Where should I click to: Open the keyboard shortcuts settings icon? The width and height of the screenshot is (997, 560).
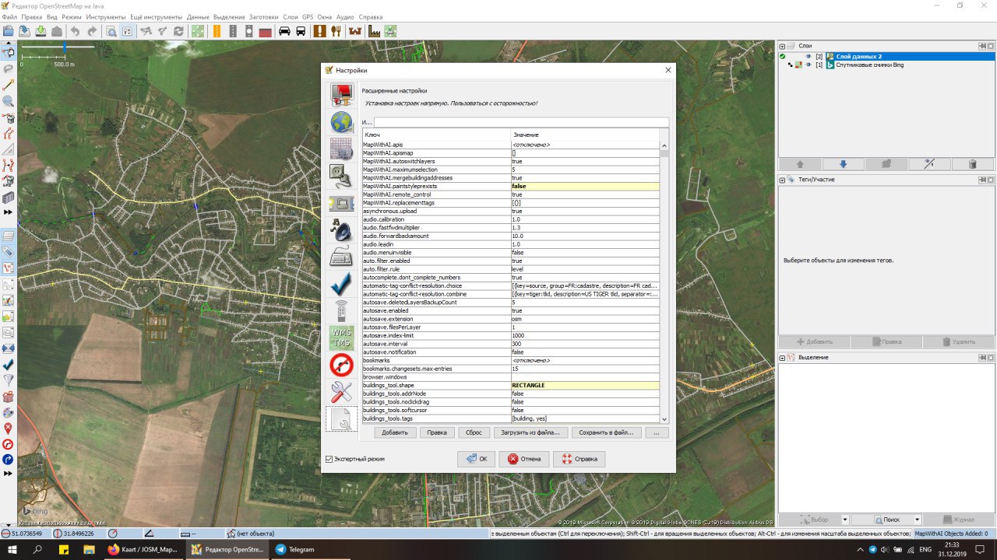click(x=341, y=256)
